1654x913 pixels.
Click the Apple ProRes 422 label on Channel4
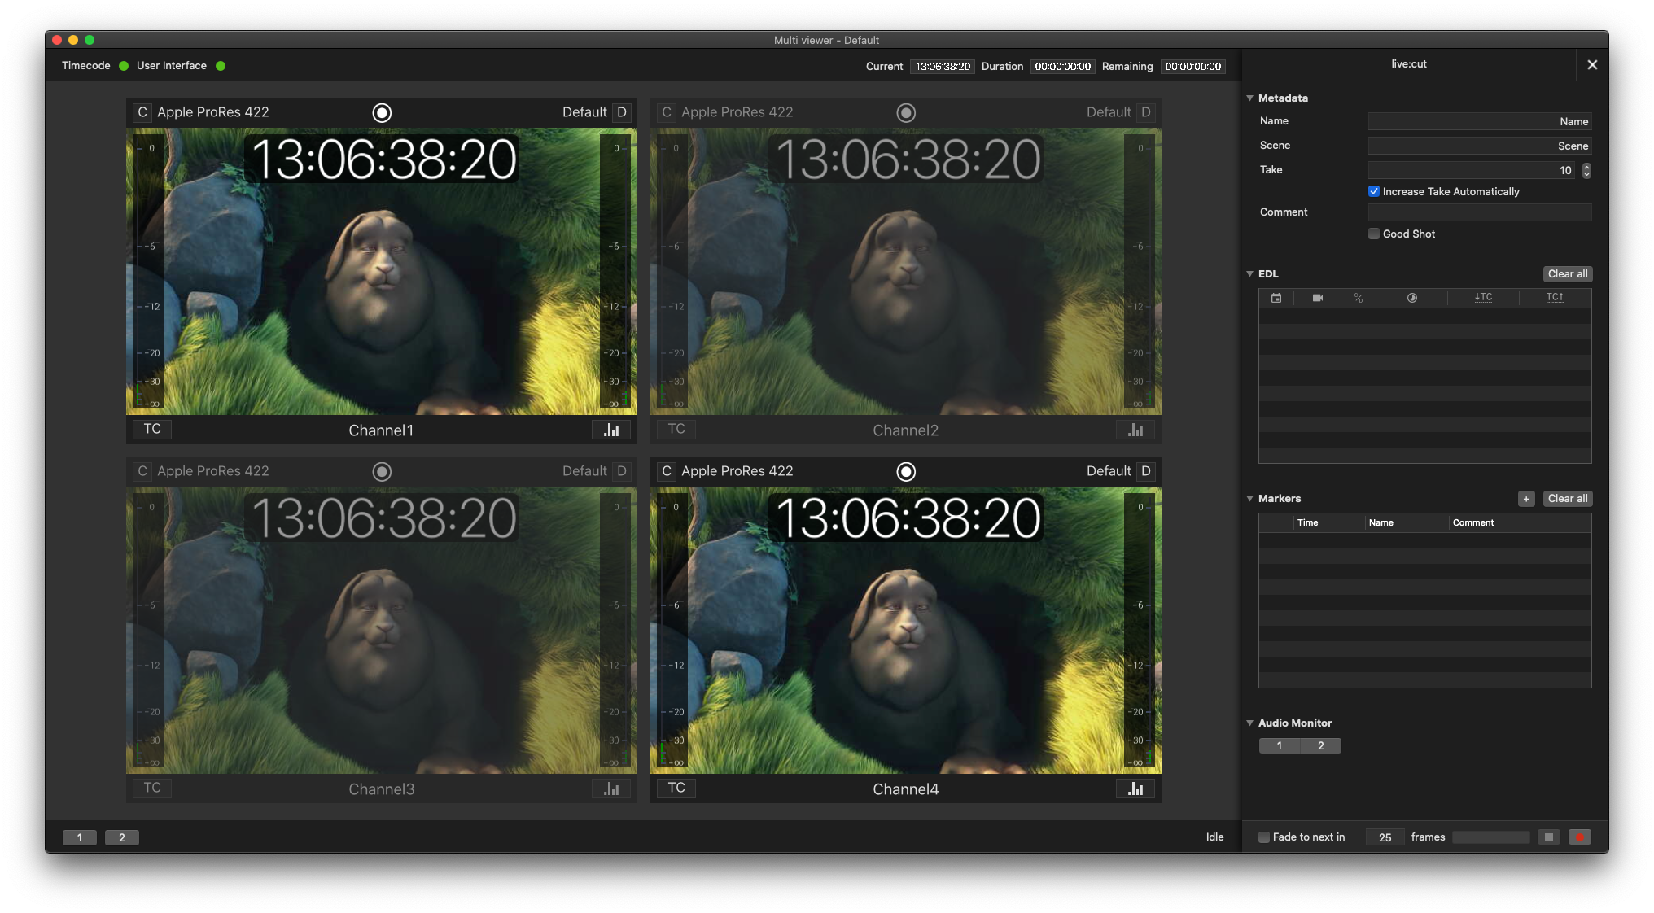click(x=737, y=471)
